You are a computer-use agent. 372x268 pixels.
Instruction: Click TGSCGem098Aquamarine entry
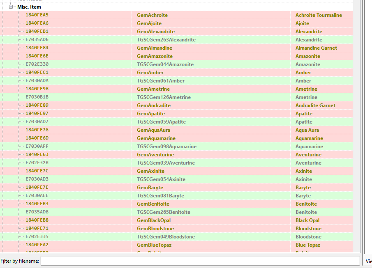pyautogui.click(x=166, y=147)
